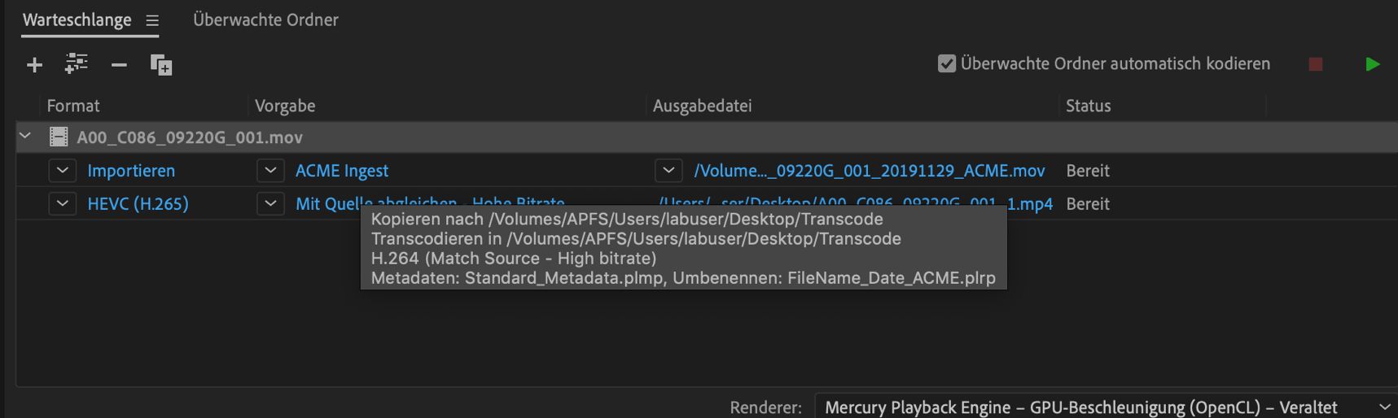1398x418 pixels.
Task: Open preset dropdown next to ACME Ingest
Action: [270, 171]
